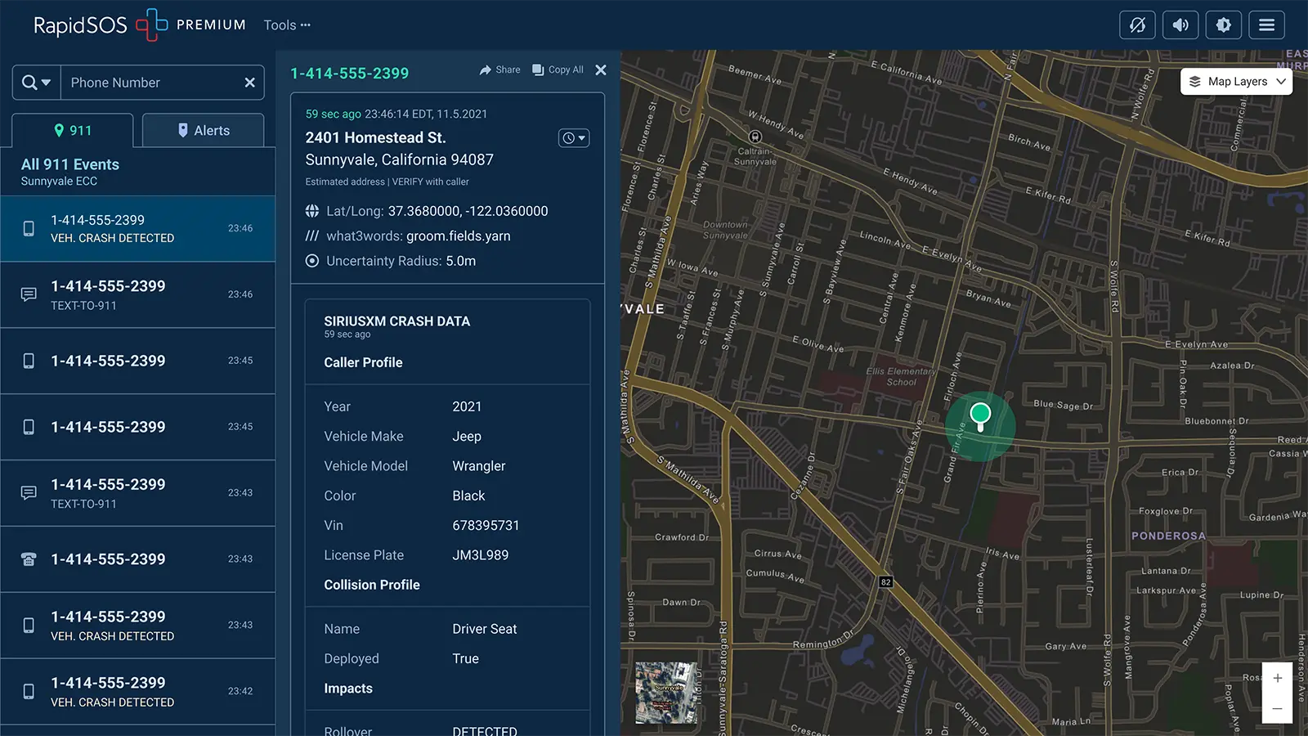Toggle the notifications mute icon in header
The image size is (1308, 736).
1137,25
